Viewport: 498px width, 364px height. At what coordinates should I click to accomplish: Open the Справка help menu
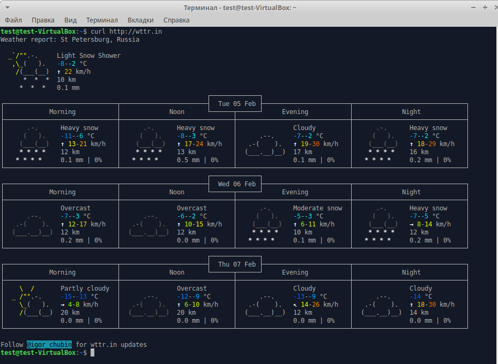click(176, 20)
